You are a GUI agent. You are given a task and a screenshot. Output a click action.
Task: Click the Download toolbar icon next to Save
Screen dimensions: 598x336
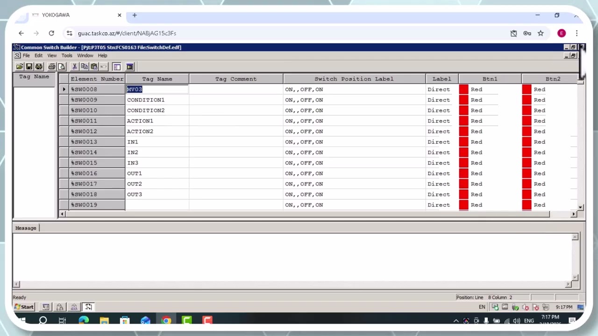point(39,67)
